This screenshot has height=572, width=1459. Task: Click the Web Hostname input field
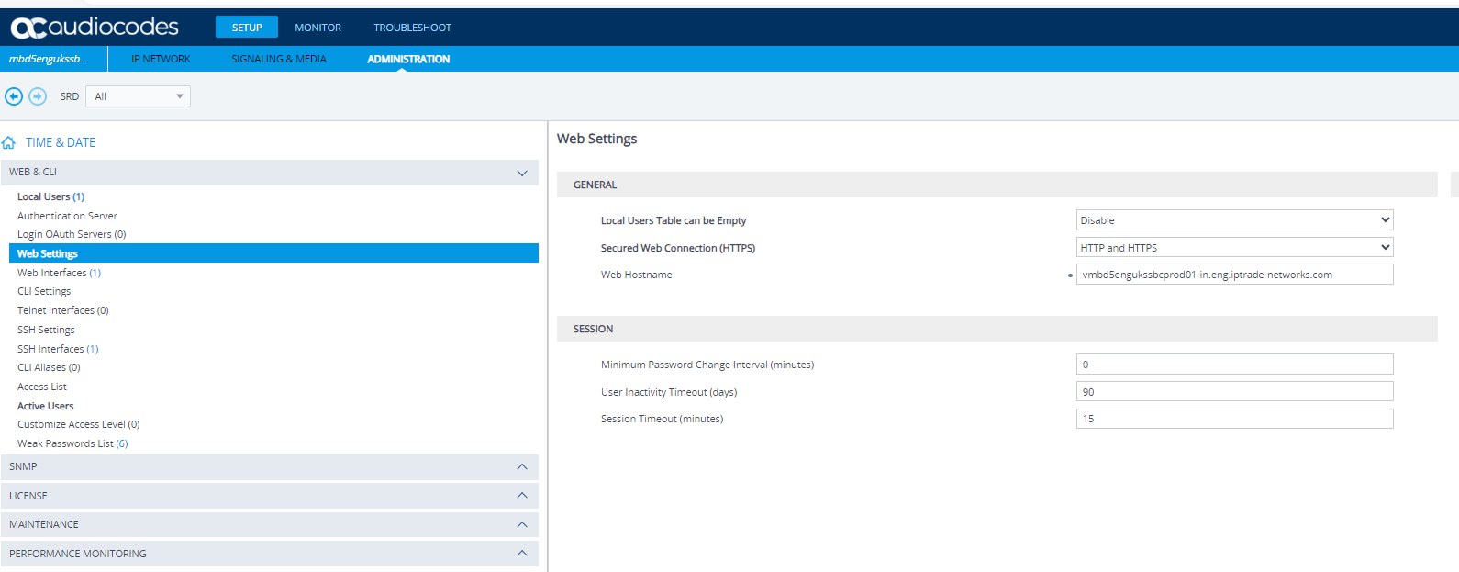1234,275
